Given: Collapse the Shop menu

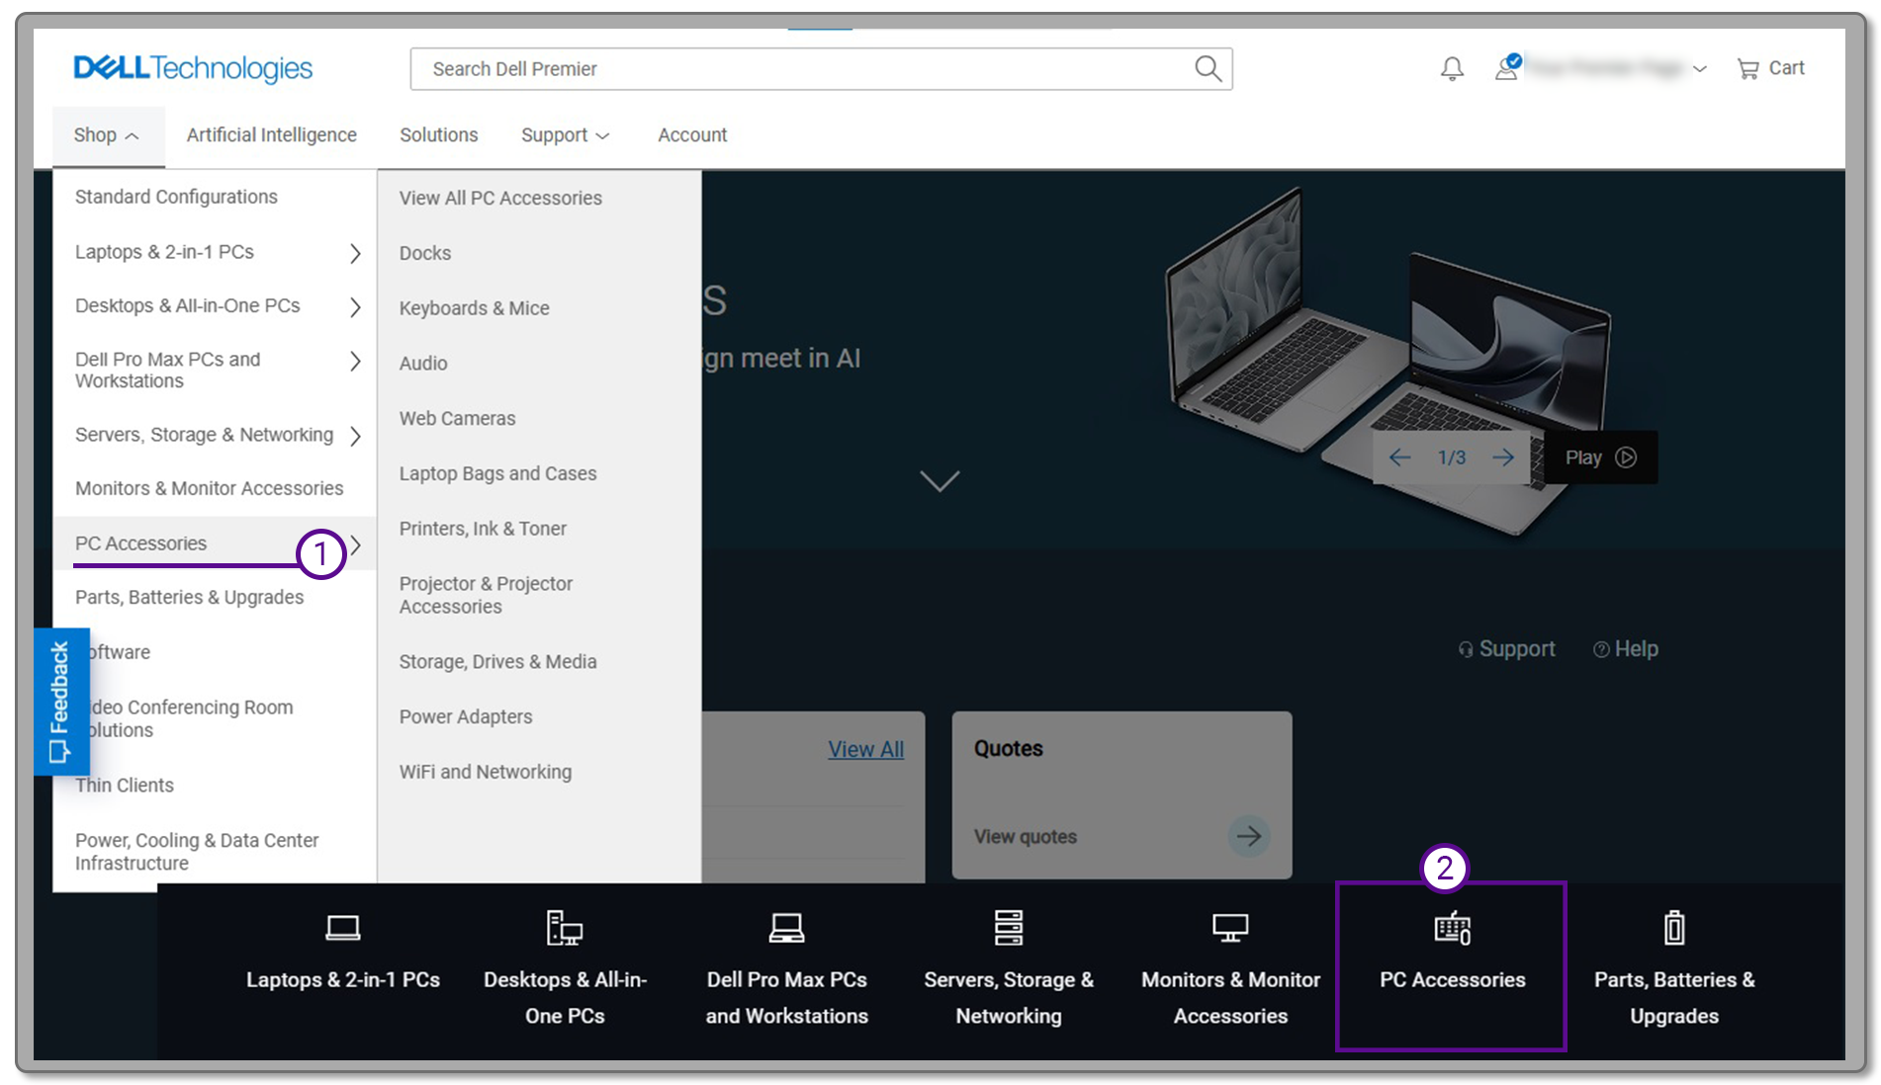Looking at the screenshot, I should click(x=107, y=135).
